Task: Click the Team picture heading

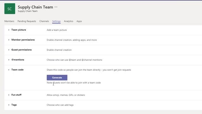Action: (x=19, y=30)
